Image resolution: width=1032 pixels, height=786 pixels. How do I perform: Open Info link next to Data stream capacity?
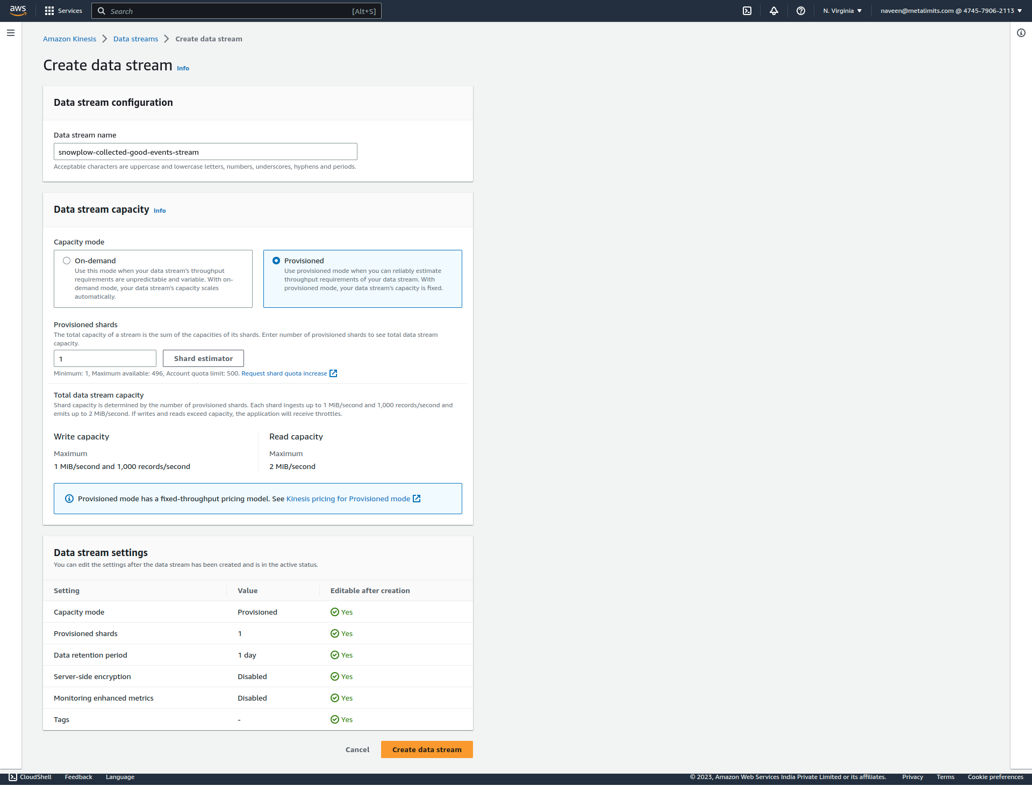pos(160,211)
